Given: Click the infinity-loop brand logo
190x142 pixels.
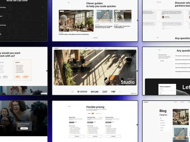Looking at the screenshot, I should [x=105, y=92].
